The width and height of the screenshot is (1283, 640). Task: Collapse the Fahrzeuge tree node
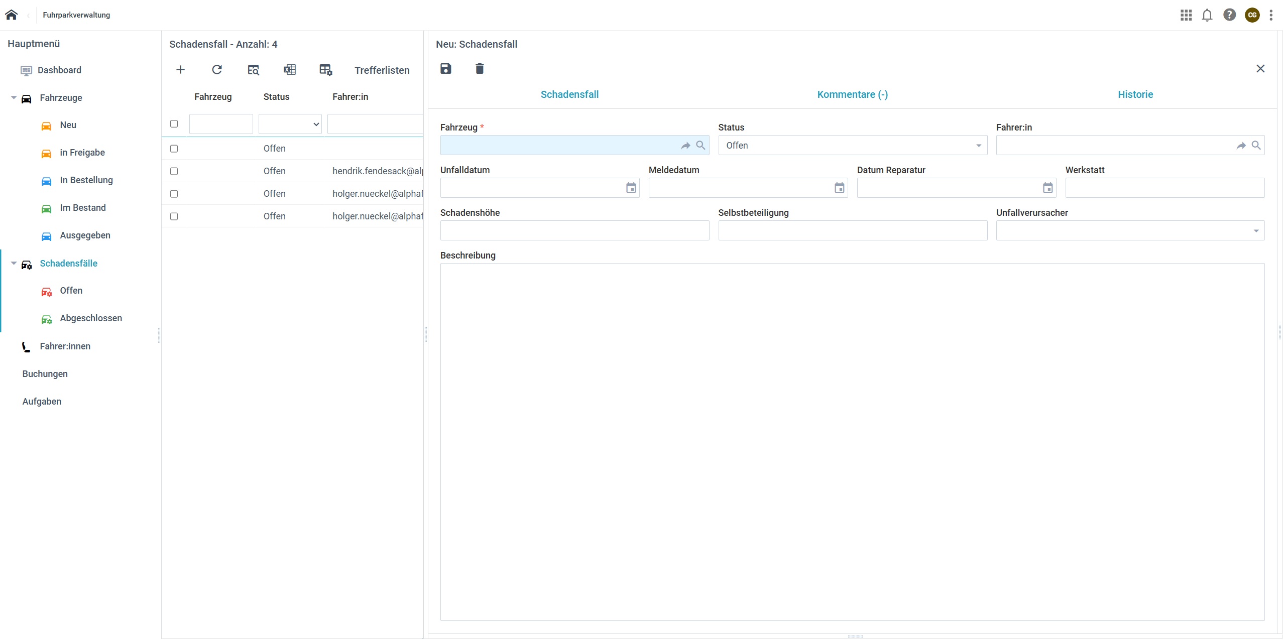click(x=14, y=98)
